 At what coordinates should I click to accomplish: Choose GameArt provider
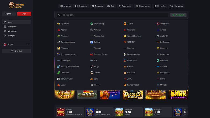pos(162,67)
